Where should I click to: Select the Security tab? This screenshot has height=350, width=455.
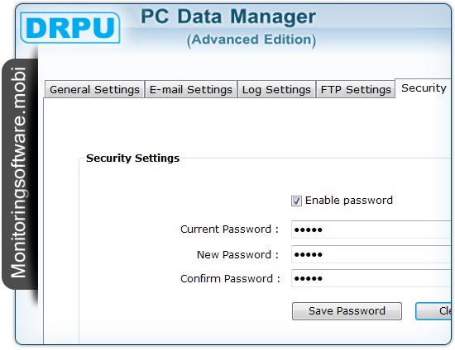[424, 88]
